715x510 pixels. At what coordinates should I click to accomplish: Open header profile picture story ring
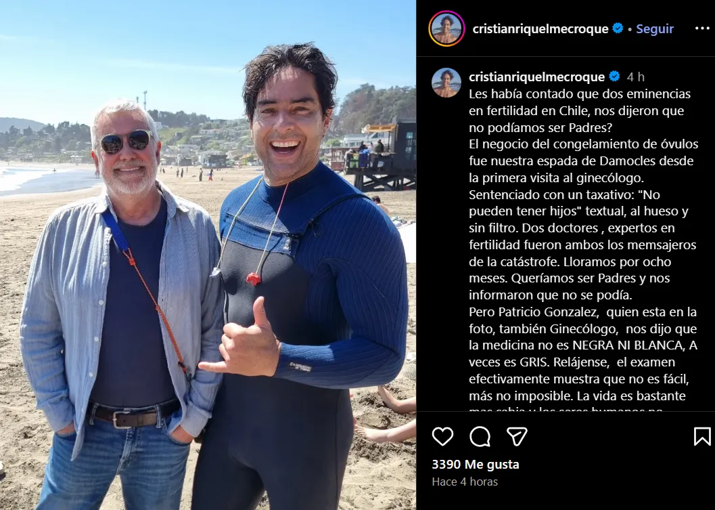pos(446,28)
